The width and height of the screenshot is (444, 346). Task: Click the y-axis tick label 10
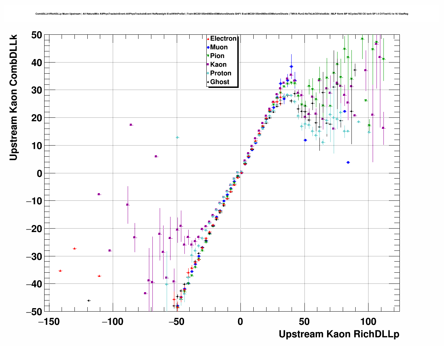(37, 146)
